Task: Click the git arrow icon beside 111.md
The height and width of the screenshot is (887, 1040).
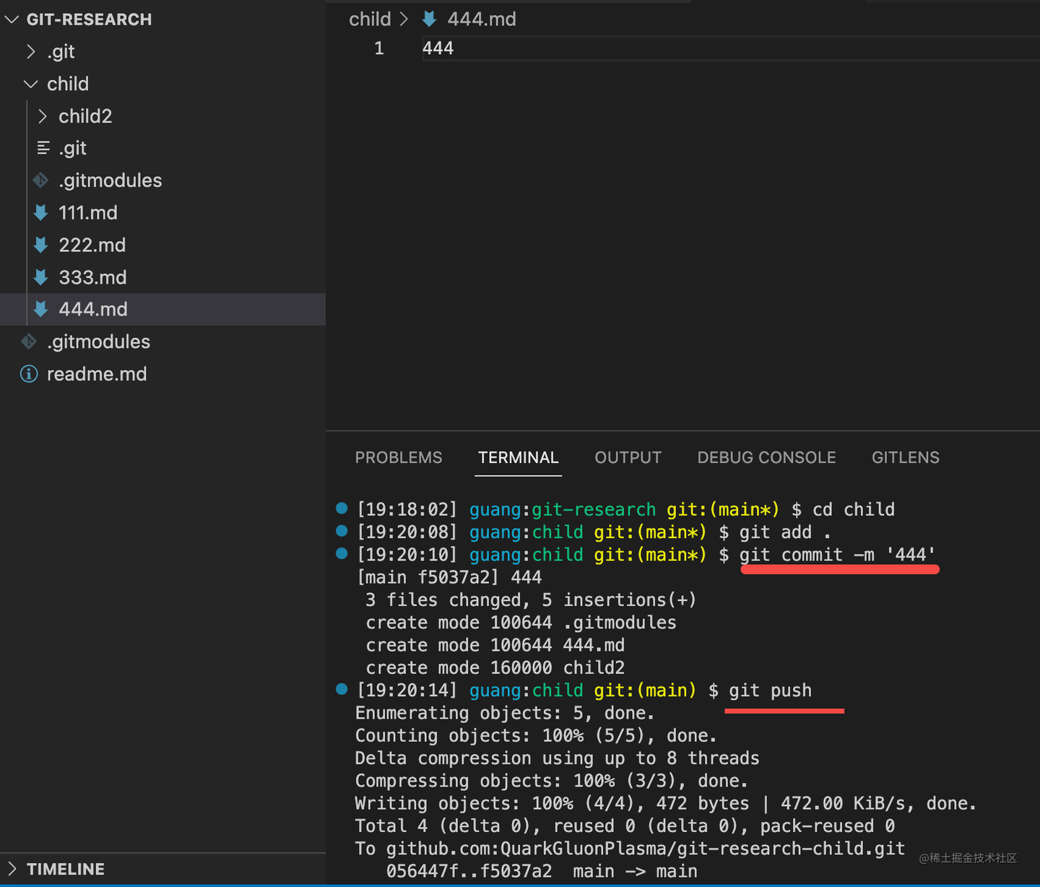Action: [40, 212]
